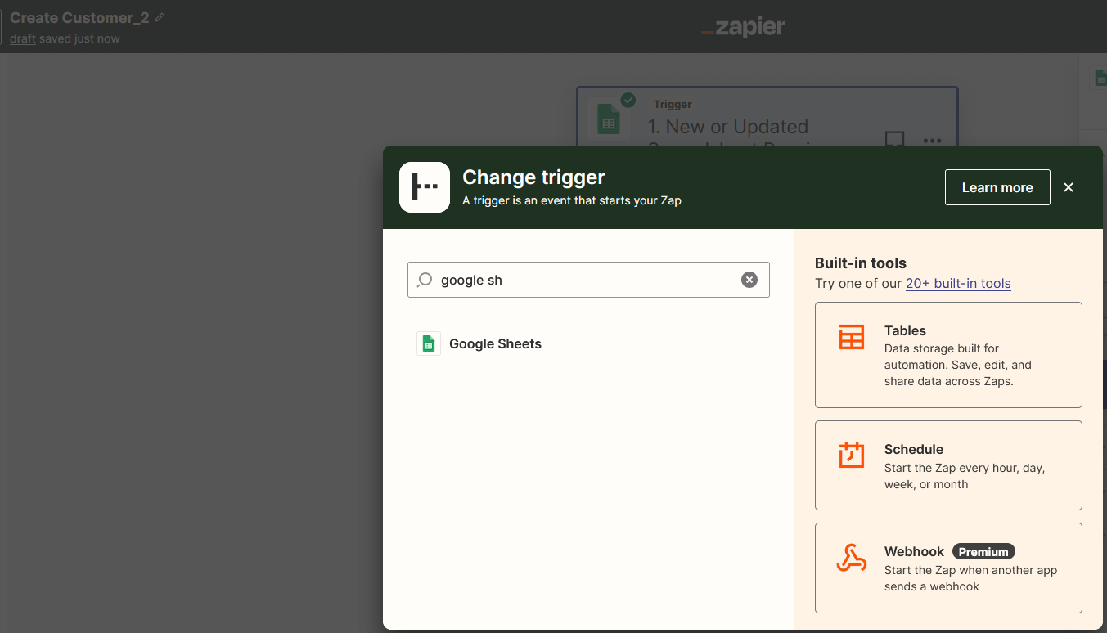The height and width of the screenshot is (633, 1107).
Task: Click the Tables built-in tool icon
Action: point(851,336)
